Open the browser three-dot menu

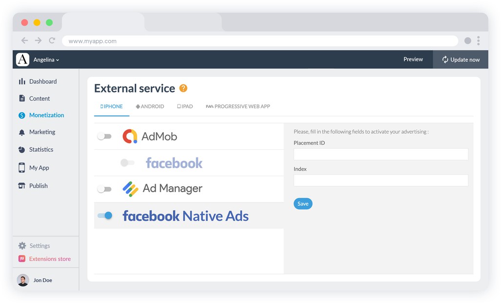(x=479, y=40)
